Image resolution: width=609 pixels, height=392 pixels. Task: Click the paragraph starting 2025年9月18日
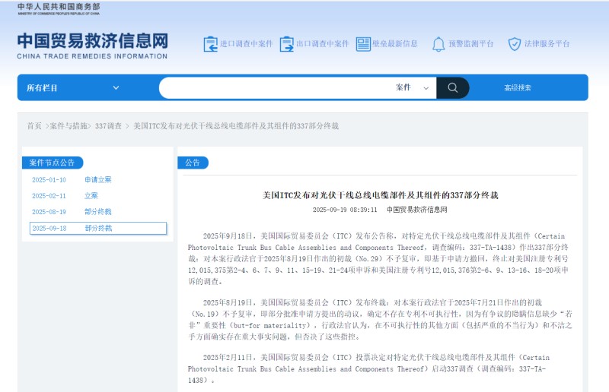[x=379, y=258]
